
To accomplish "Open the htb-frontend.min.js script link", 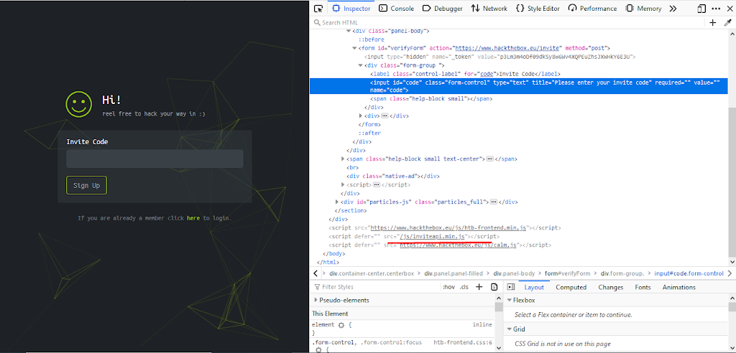I will (448, 228).
